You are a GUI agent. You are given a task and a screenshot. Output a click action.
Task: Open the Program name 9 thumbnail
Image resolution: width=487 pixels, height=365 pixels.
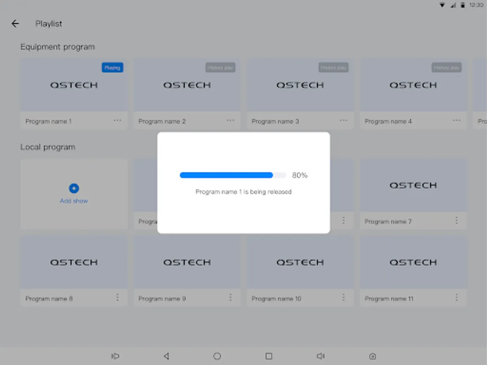pos(187,262)
